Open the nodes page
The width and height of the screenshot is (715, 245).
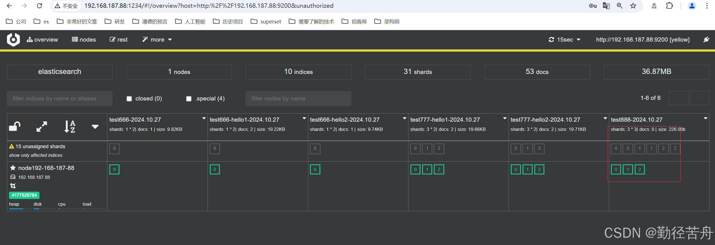pos(84,40)
